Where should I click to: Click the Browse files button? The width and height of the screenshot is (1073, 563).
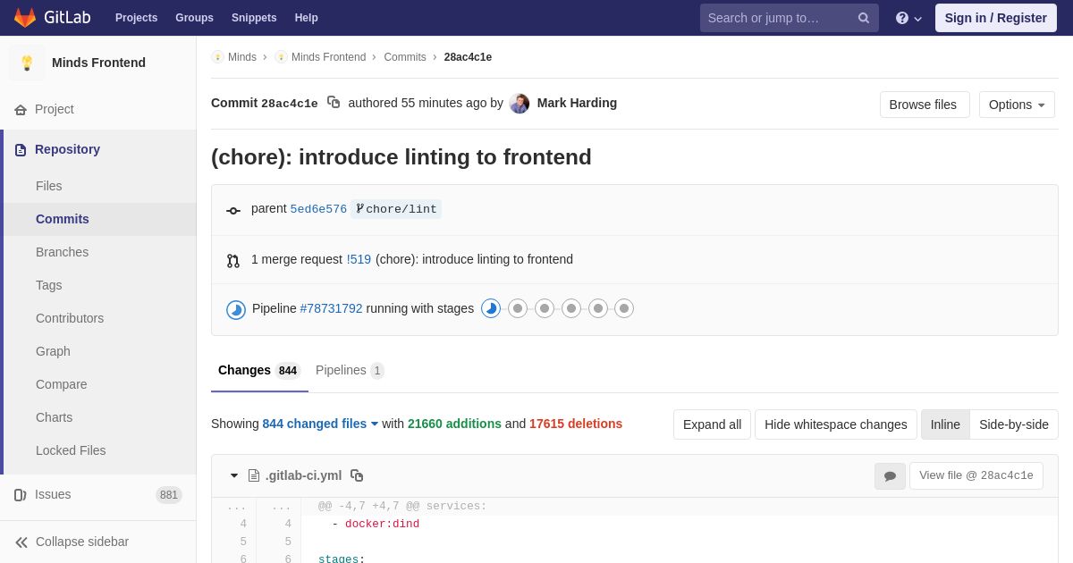pyautogui.click(x=925, y=105)
